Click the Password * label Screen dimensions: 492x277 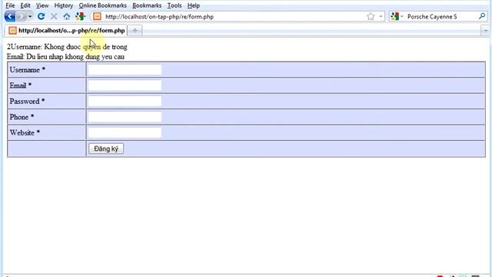(x=28, y=101)
